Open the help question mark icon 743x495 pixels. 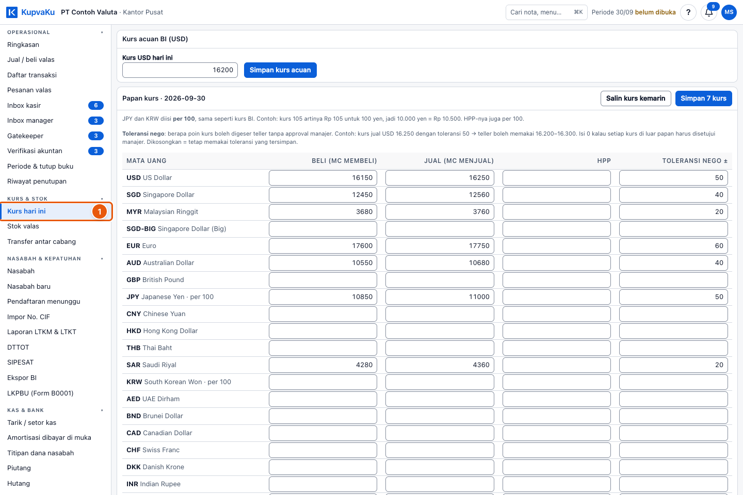coord(688,12)
